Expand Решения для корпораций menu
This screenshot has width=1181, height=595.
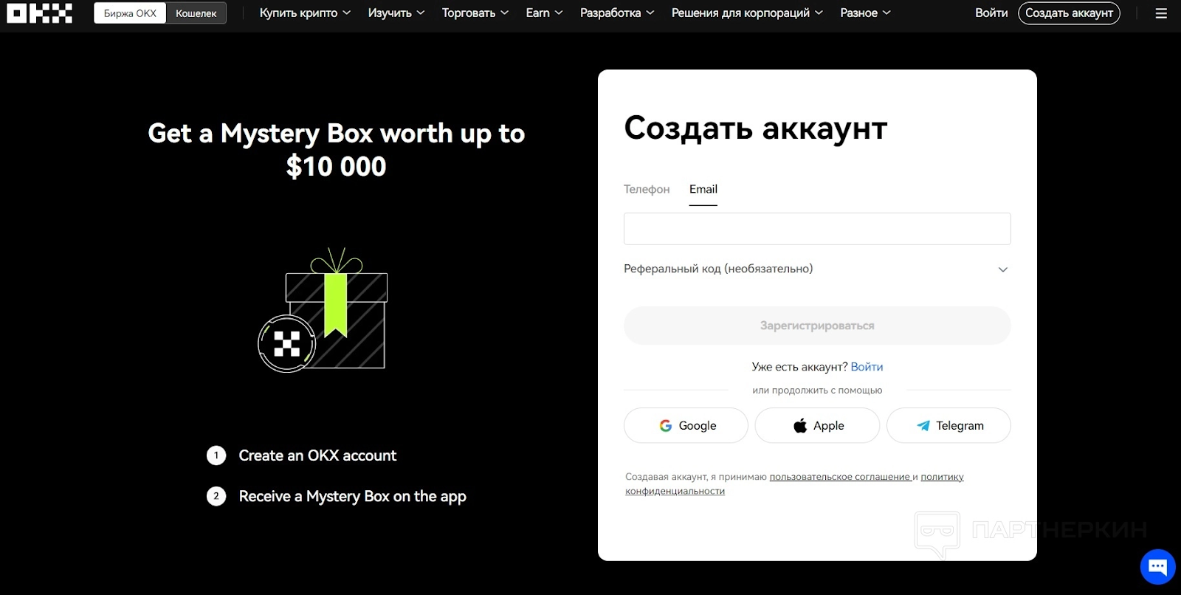pos(747,13)
